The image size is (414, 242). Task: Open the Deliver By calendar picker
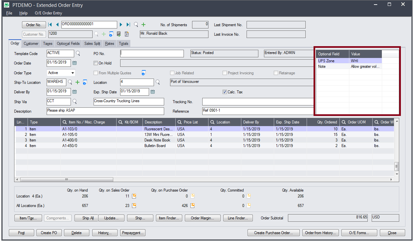tap(75, 92)
